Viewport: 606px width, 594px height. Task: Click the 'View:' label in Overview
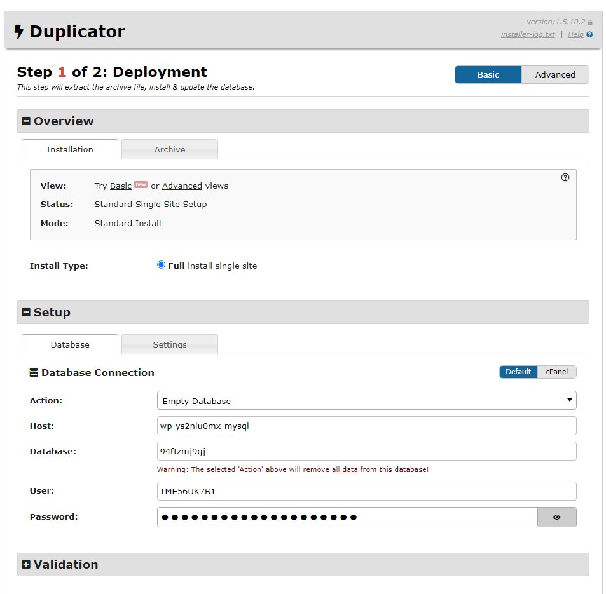[x=53, y=186]
